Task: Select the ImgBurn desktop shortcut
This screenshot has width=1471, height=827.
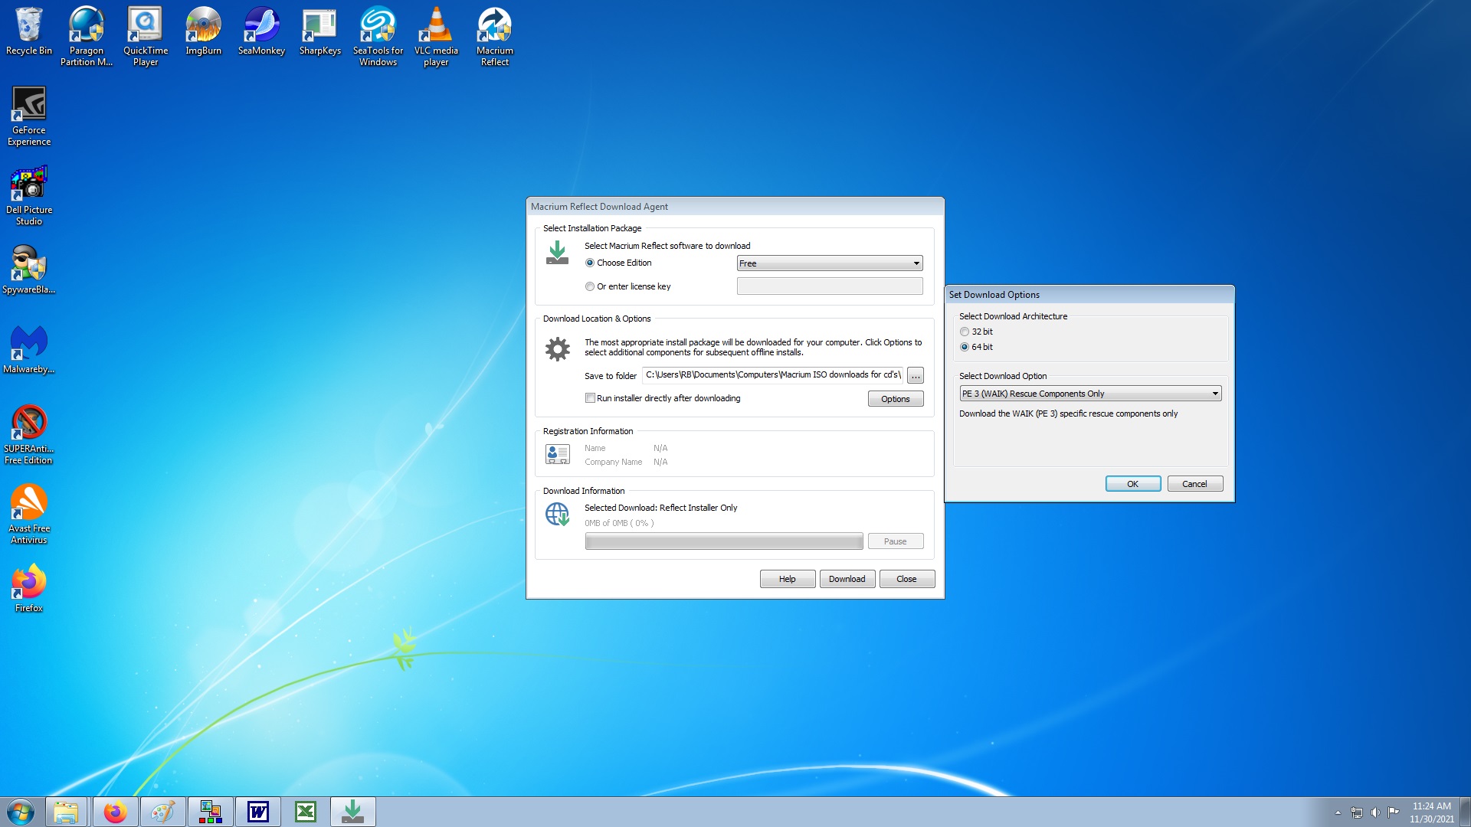Action: (x=203, y=31)
